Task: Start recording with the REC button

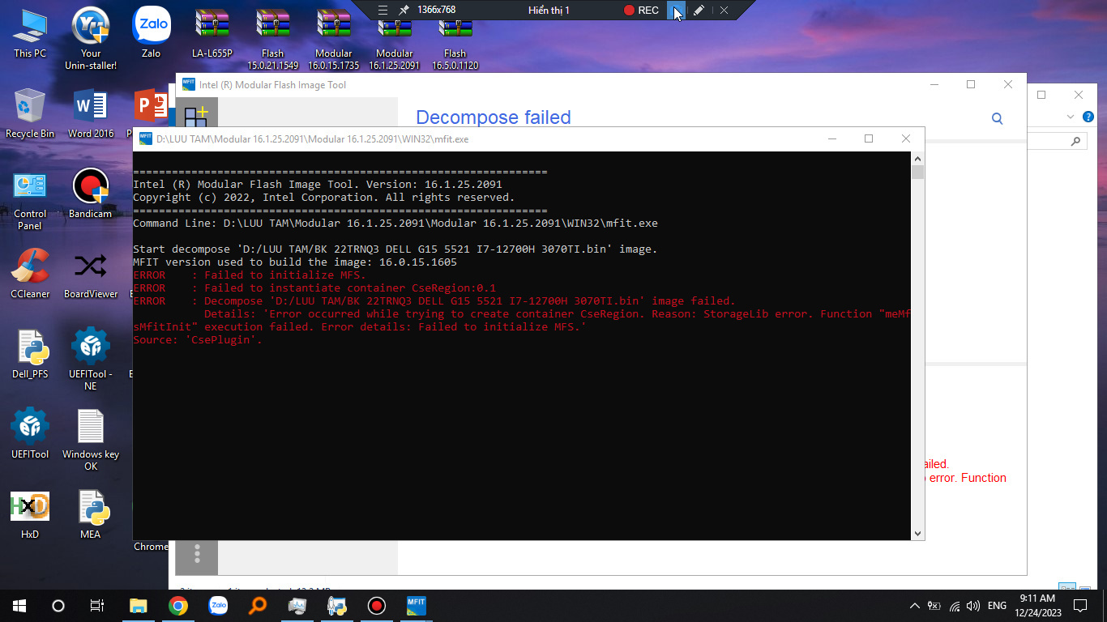Action: pos(641,11)
